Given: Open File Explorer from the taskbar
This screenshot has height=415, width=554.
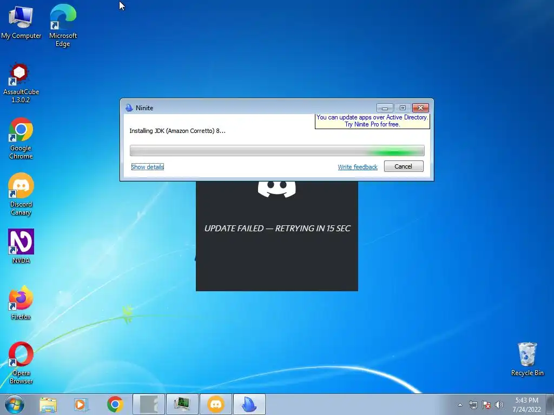Looking at the screenshot, I should click(48, 404).
